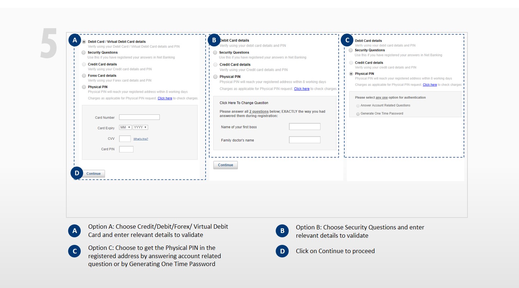Select 'Generate One Time Password' radio option

tap(358, 114)
